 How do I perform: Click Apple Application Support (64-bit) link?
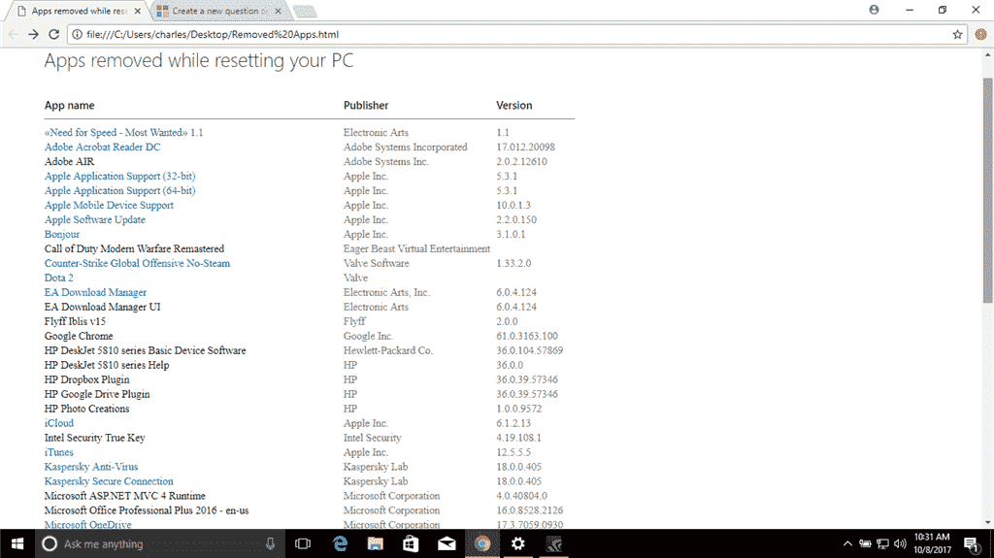(119, 191)
